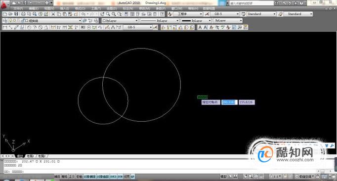This screenshot has height=181, width=337.
Task: Toggle the first snap mode status button
Action: coord(57,177)
